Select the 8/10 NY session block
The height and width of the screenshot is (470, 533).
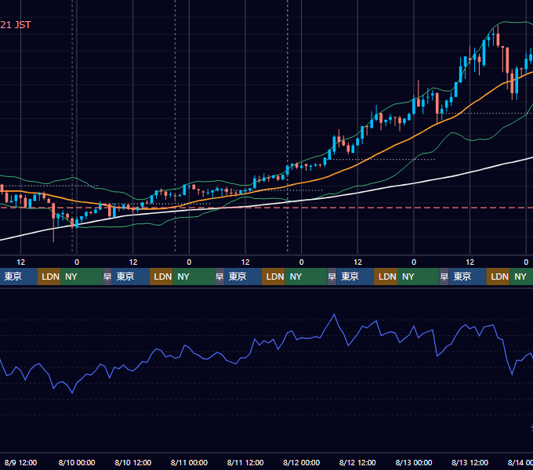tap(194, 277)
